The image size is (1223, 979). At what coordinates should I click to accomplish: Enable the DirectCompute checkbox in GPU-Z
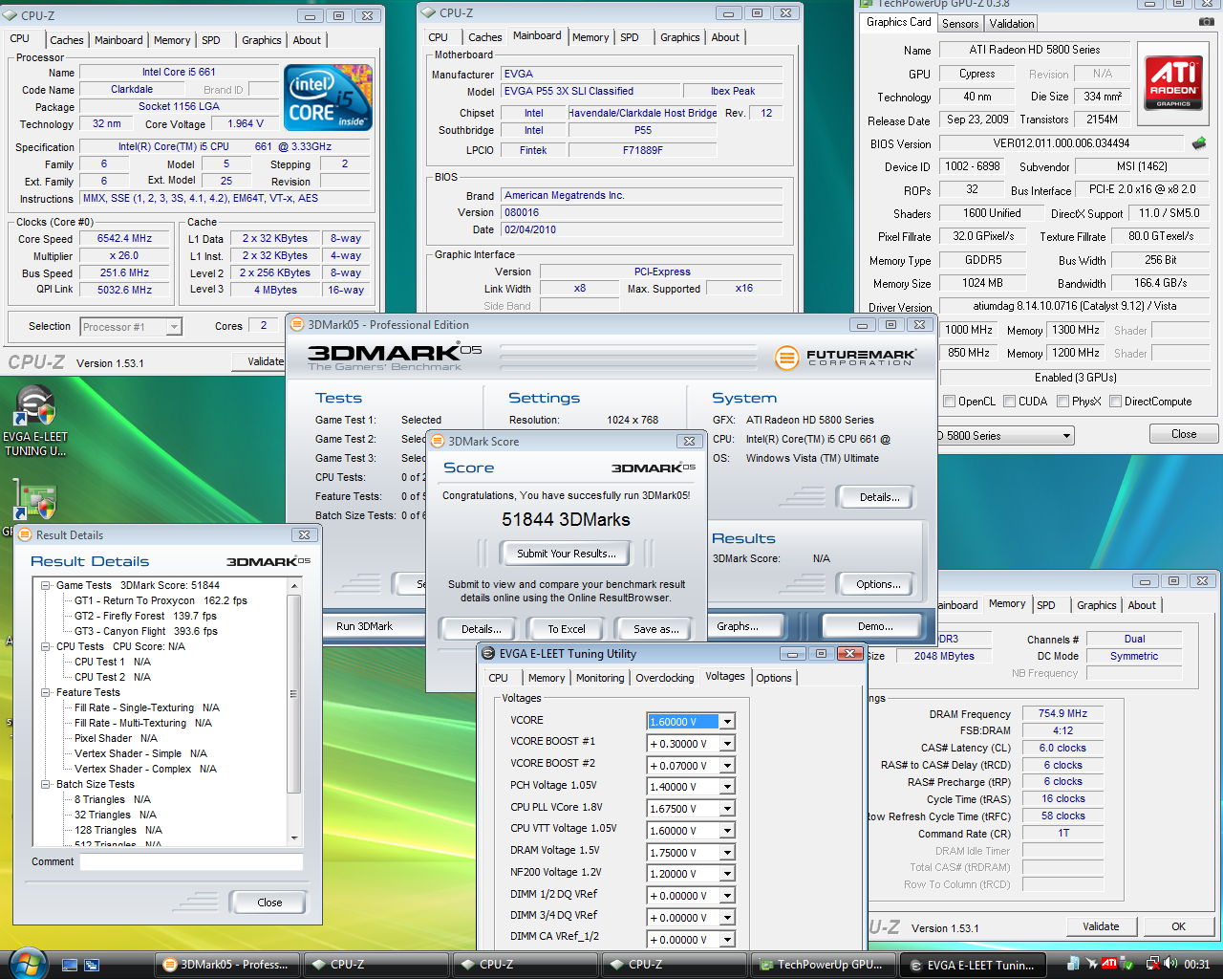coord(1115,402)
